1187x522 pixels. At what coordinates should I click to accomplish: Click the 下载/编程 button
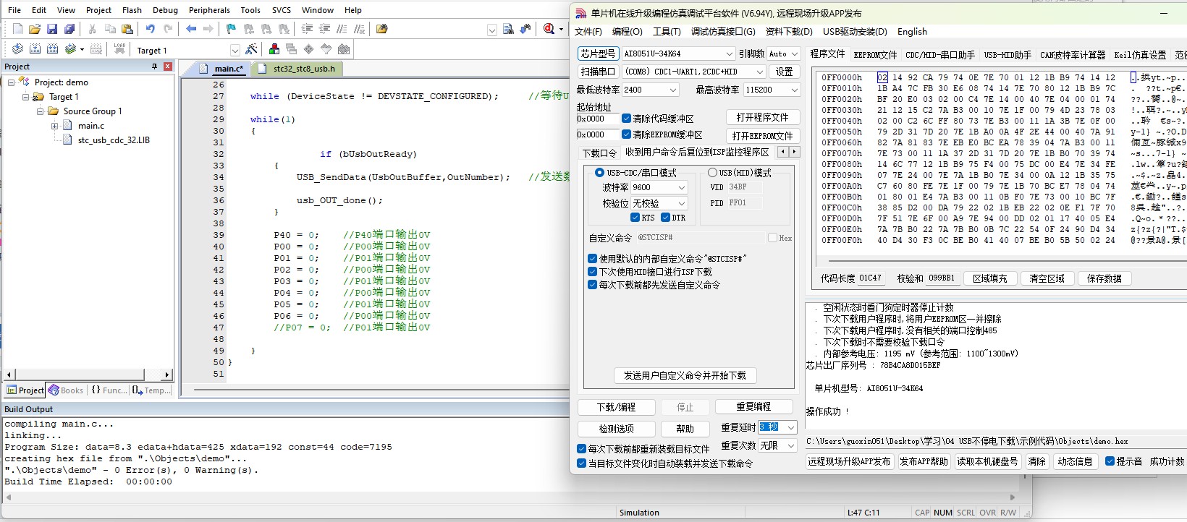616,407
